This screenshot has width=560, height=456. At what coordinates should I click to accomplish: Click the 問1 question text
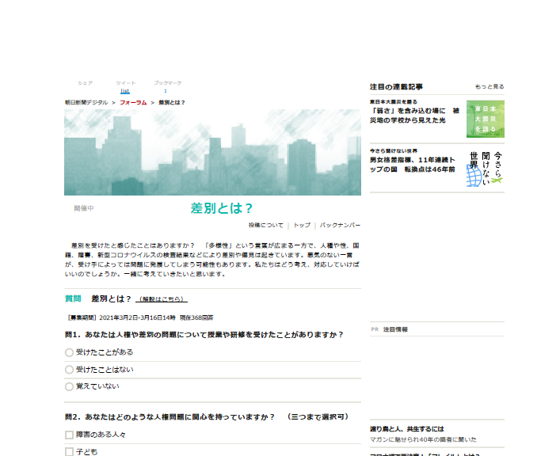point(204,335)
